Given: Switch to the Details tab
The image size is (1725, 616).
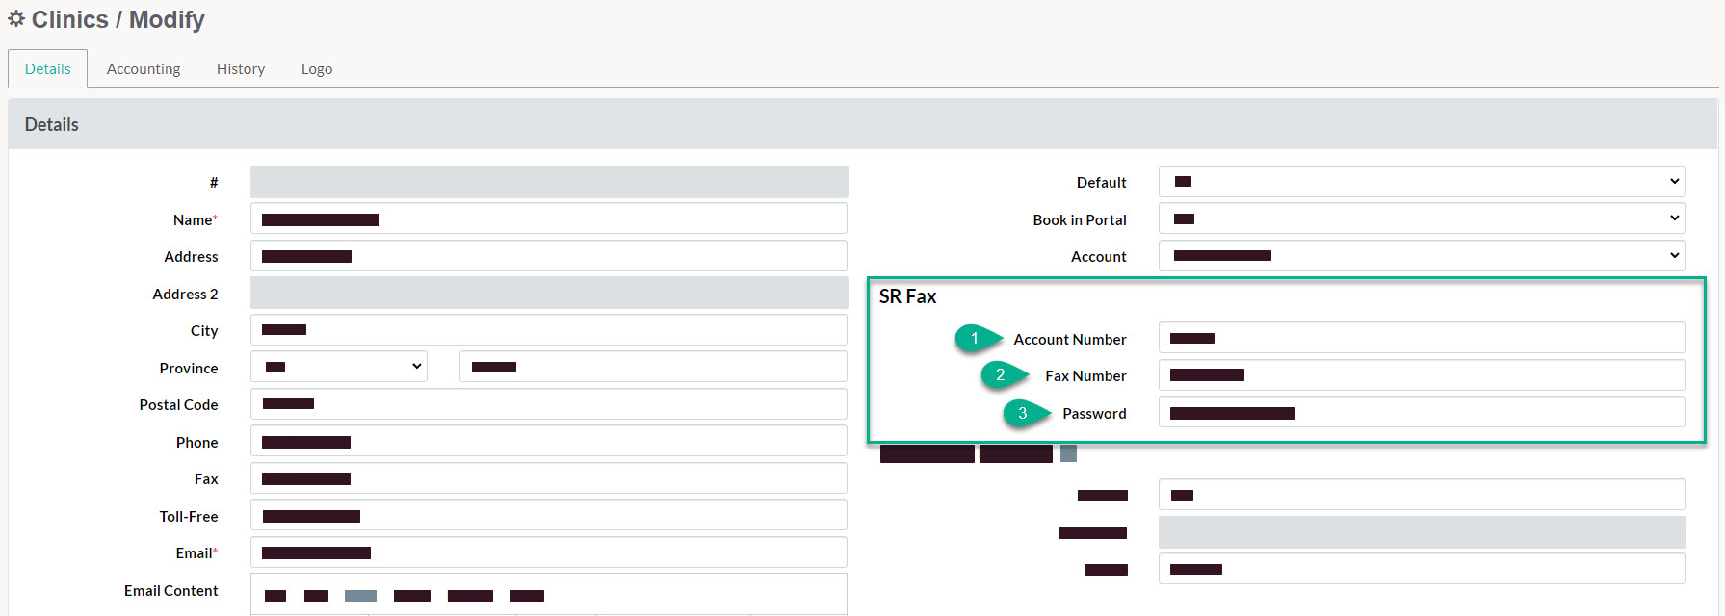Looking at the screenshot, I should tap(48, 69).
